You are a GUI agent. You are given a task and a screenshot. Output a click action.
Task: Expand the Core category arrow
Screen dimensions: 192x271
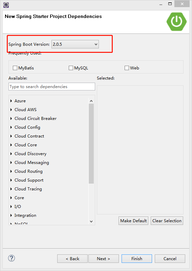pyautogui.click(x=11, y=198)
